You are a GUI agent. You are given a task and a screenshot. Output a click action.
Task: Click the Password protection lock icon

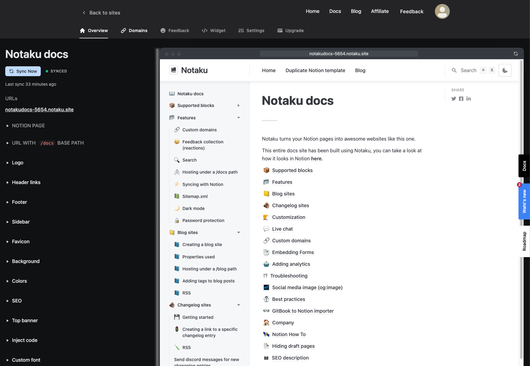click(177, 220)
